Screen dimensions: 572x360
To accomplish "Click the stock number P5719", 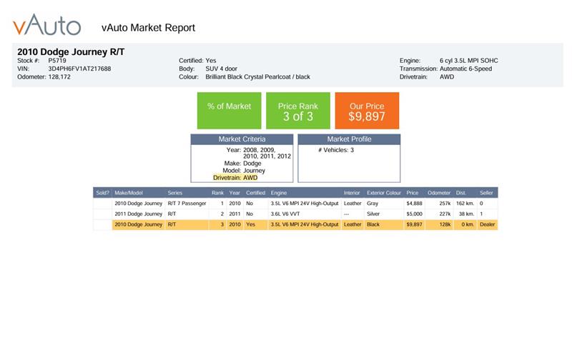I will (x=57, y=61).
